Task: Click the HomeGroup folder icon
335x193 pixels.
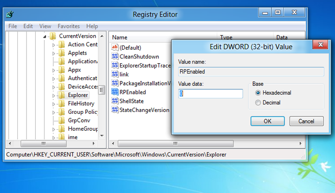Action: (62, 129)
